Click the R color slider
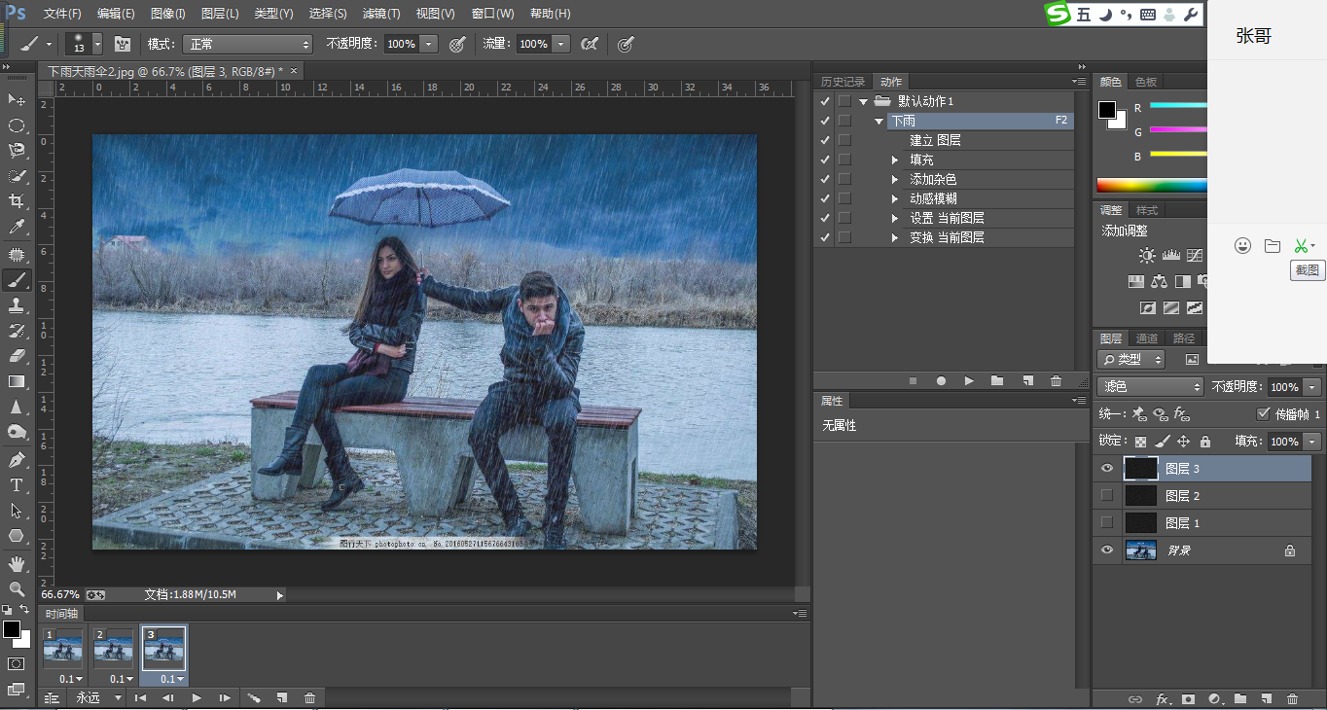 1178,105
